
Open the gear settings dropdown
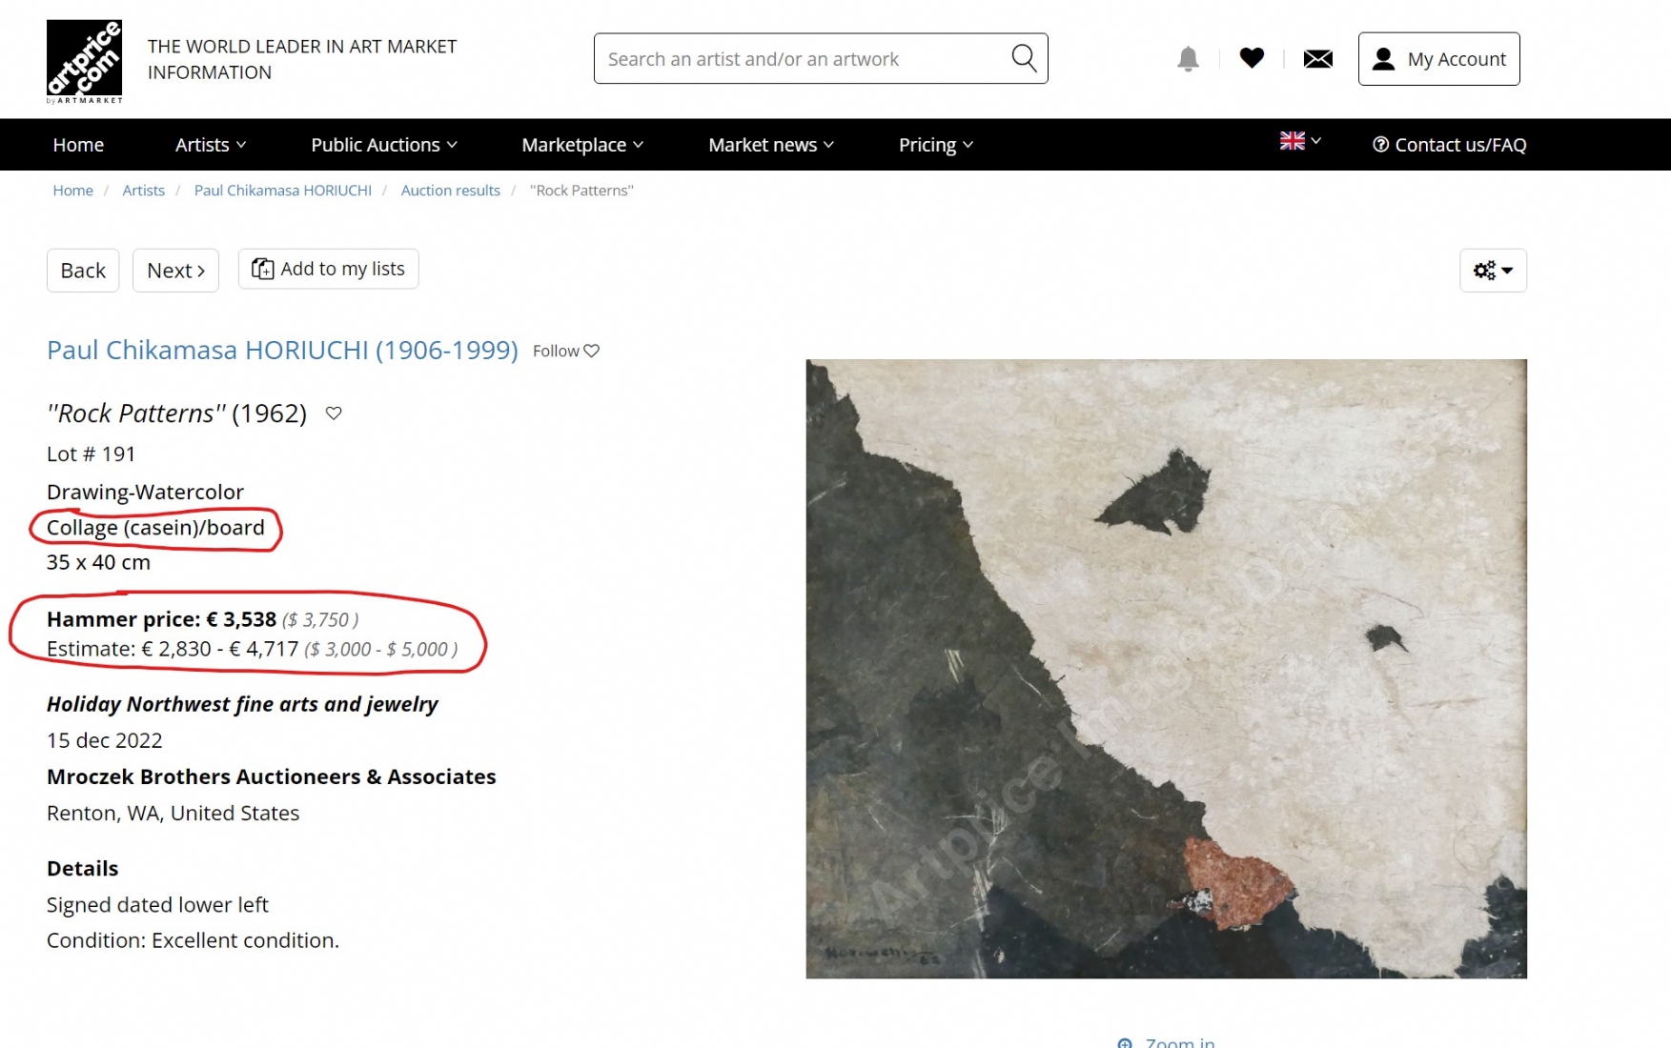(x=1492, y=271)
